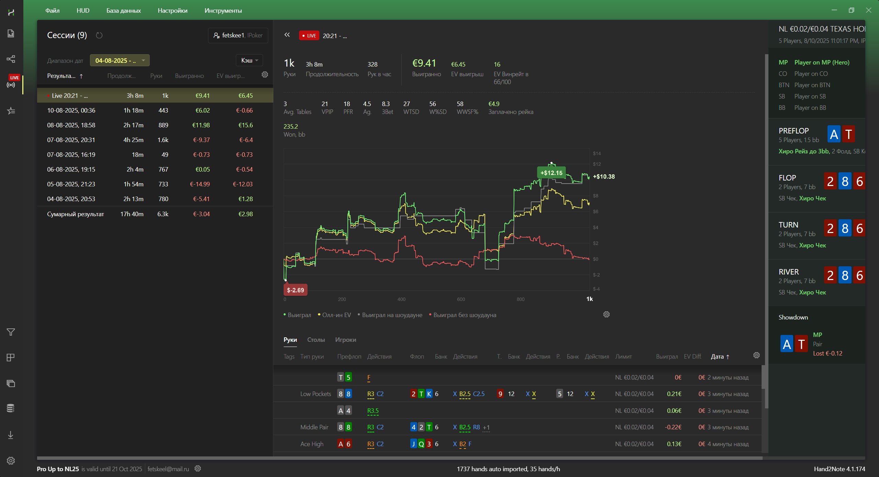Open the reports icon in left sidebar
Screen dimensions: 879x477
11,34
